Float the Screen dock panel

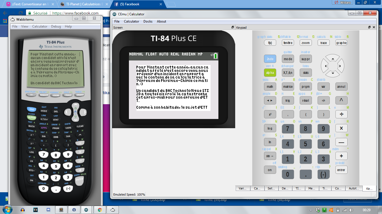pyautogui.click(x=232, y=27)
